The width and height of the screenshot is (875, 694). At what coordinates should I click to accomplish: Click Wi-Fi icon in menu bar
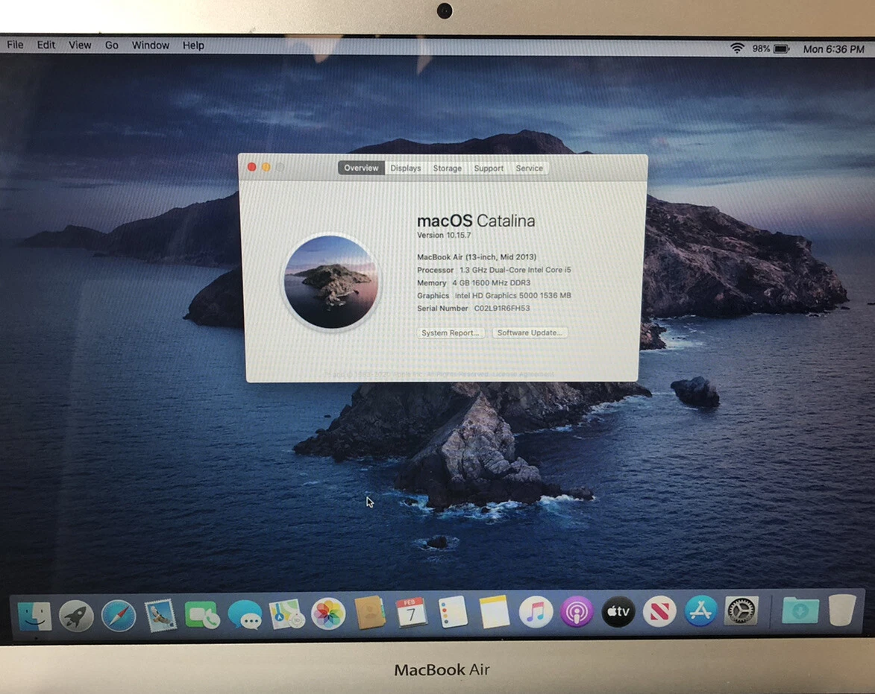(x=737, y=48)
